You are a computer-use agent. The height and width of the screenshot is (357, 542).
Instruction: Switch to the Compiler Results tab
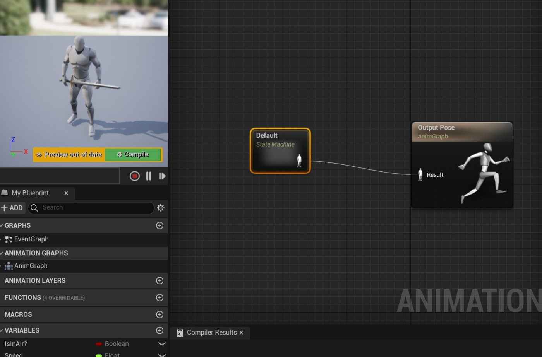pyautogui.click(x=211, y=332)
